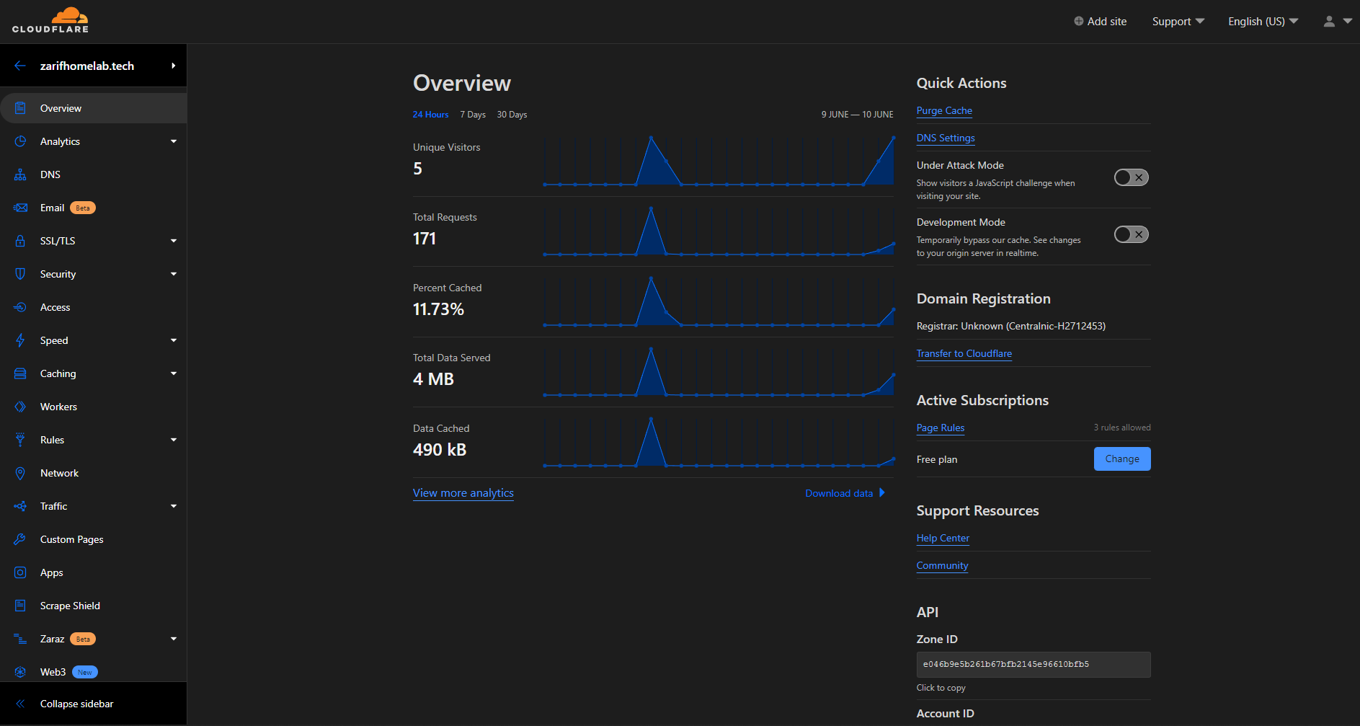The height and width of the screenshot is (726, 1360).
Task: Click the Network location pin icon
Action: point(20,473)
